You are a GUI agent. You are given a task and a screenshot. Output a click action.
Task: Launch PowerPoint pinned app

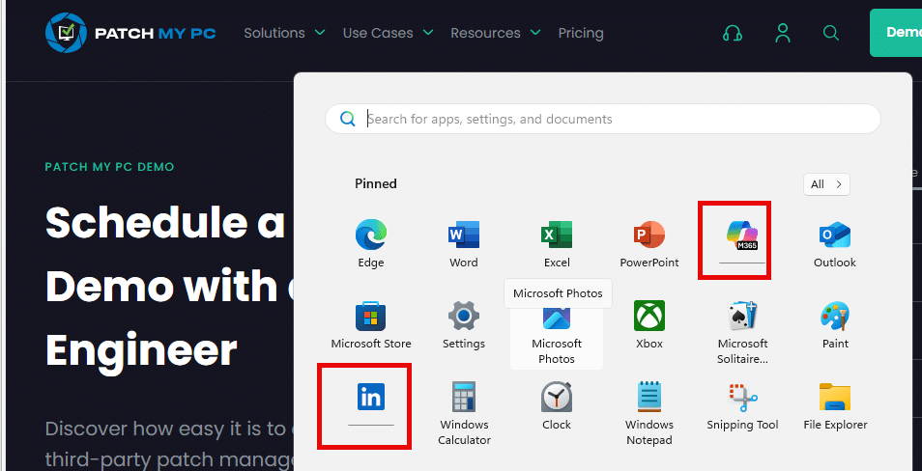click(x=649, y=244)
